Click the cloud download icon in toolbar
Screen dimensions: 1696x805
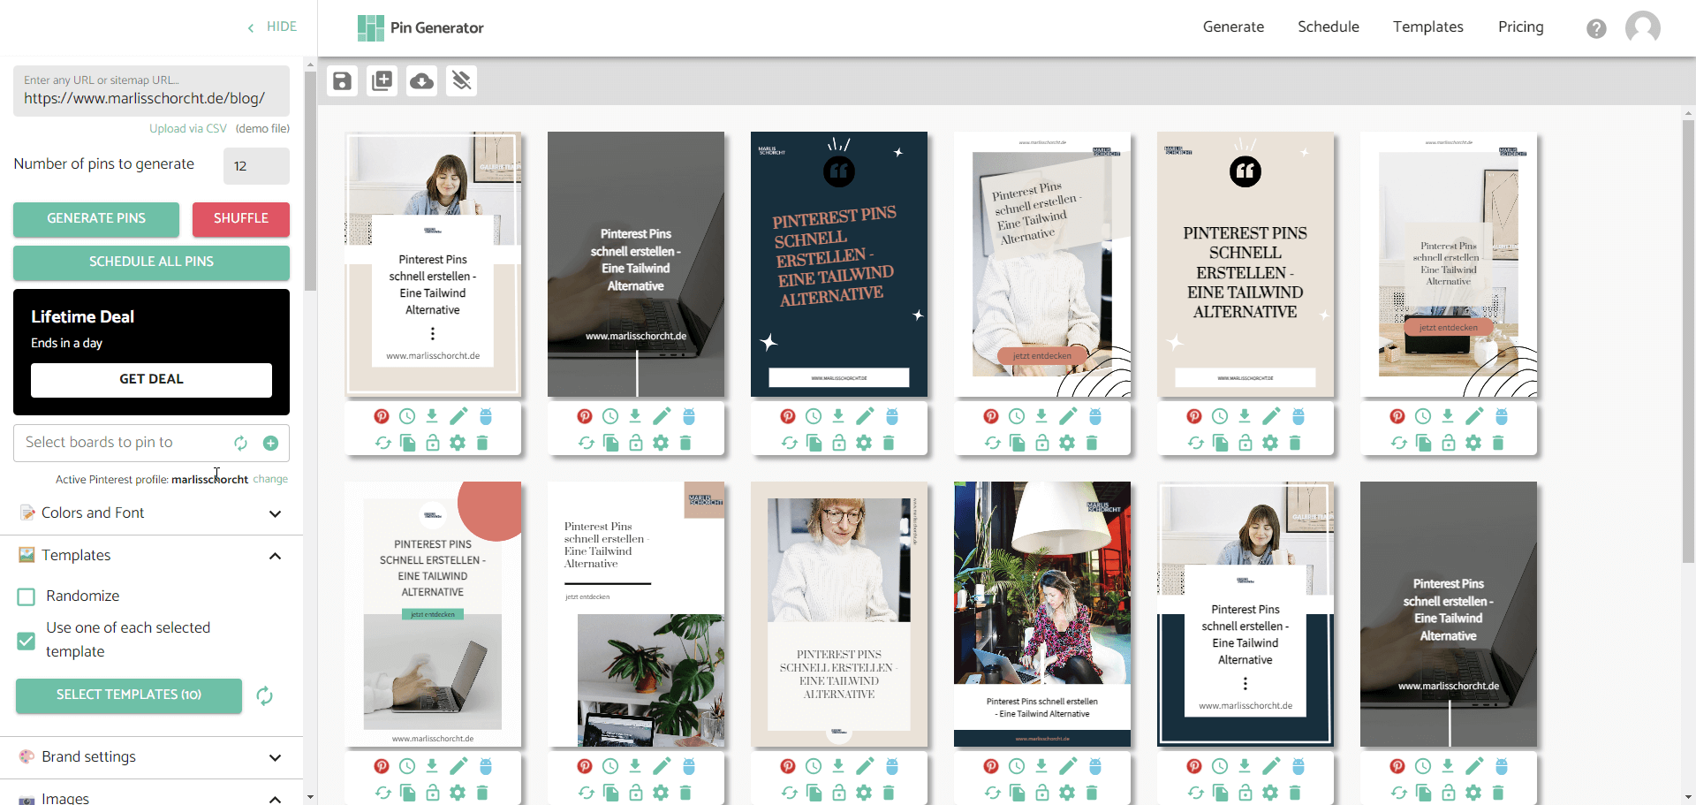421,81
